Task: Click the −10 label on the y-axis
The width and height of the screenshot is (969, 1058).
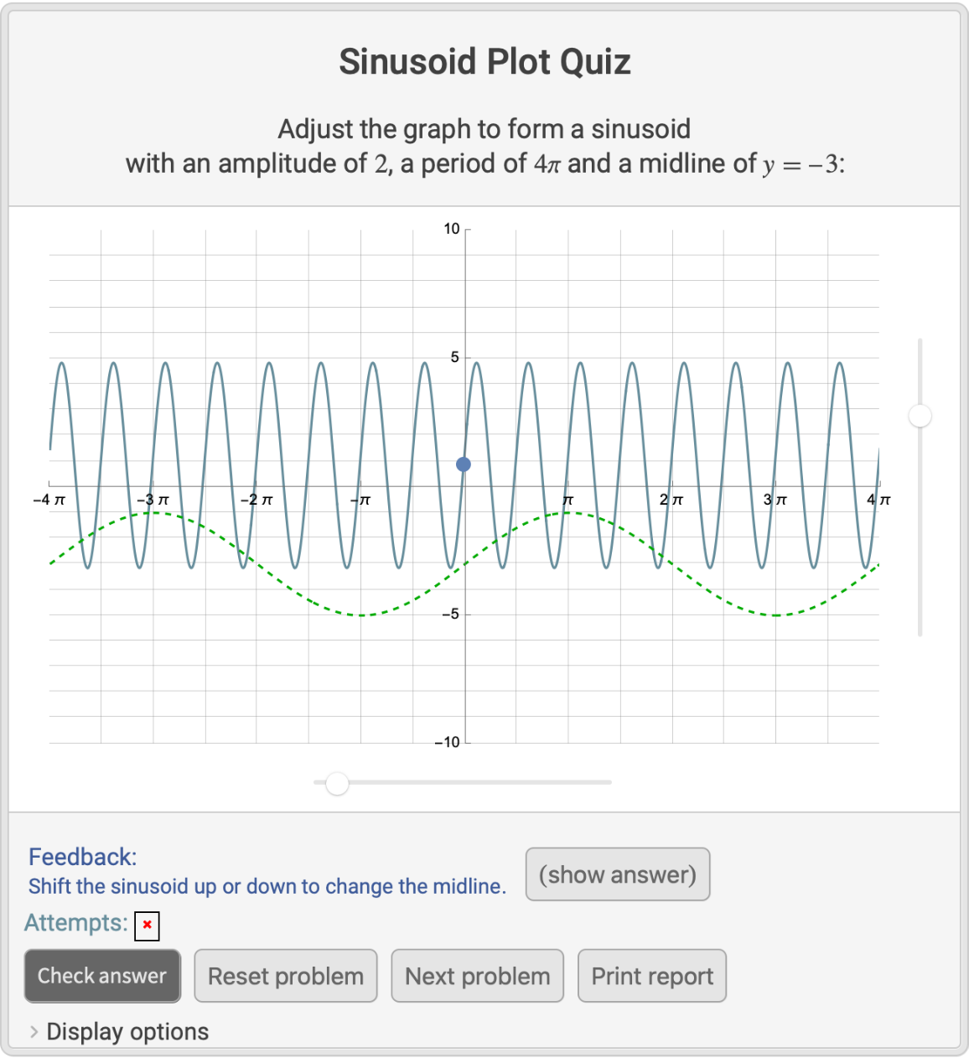Action: coord(448,742)
